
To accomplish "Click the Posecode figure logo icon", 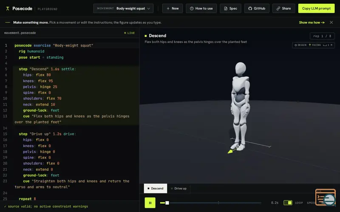I will [8, 8].
